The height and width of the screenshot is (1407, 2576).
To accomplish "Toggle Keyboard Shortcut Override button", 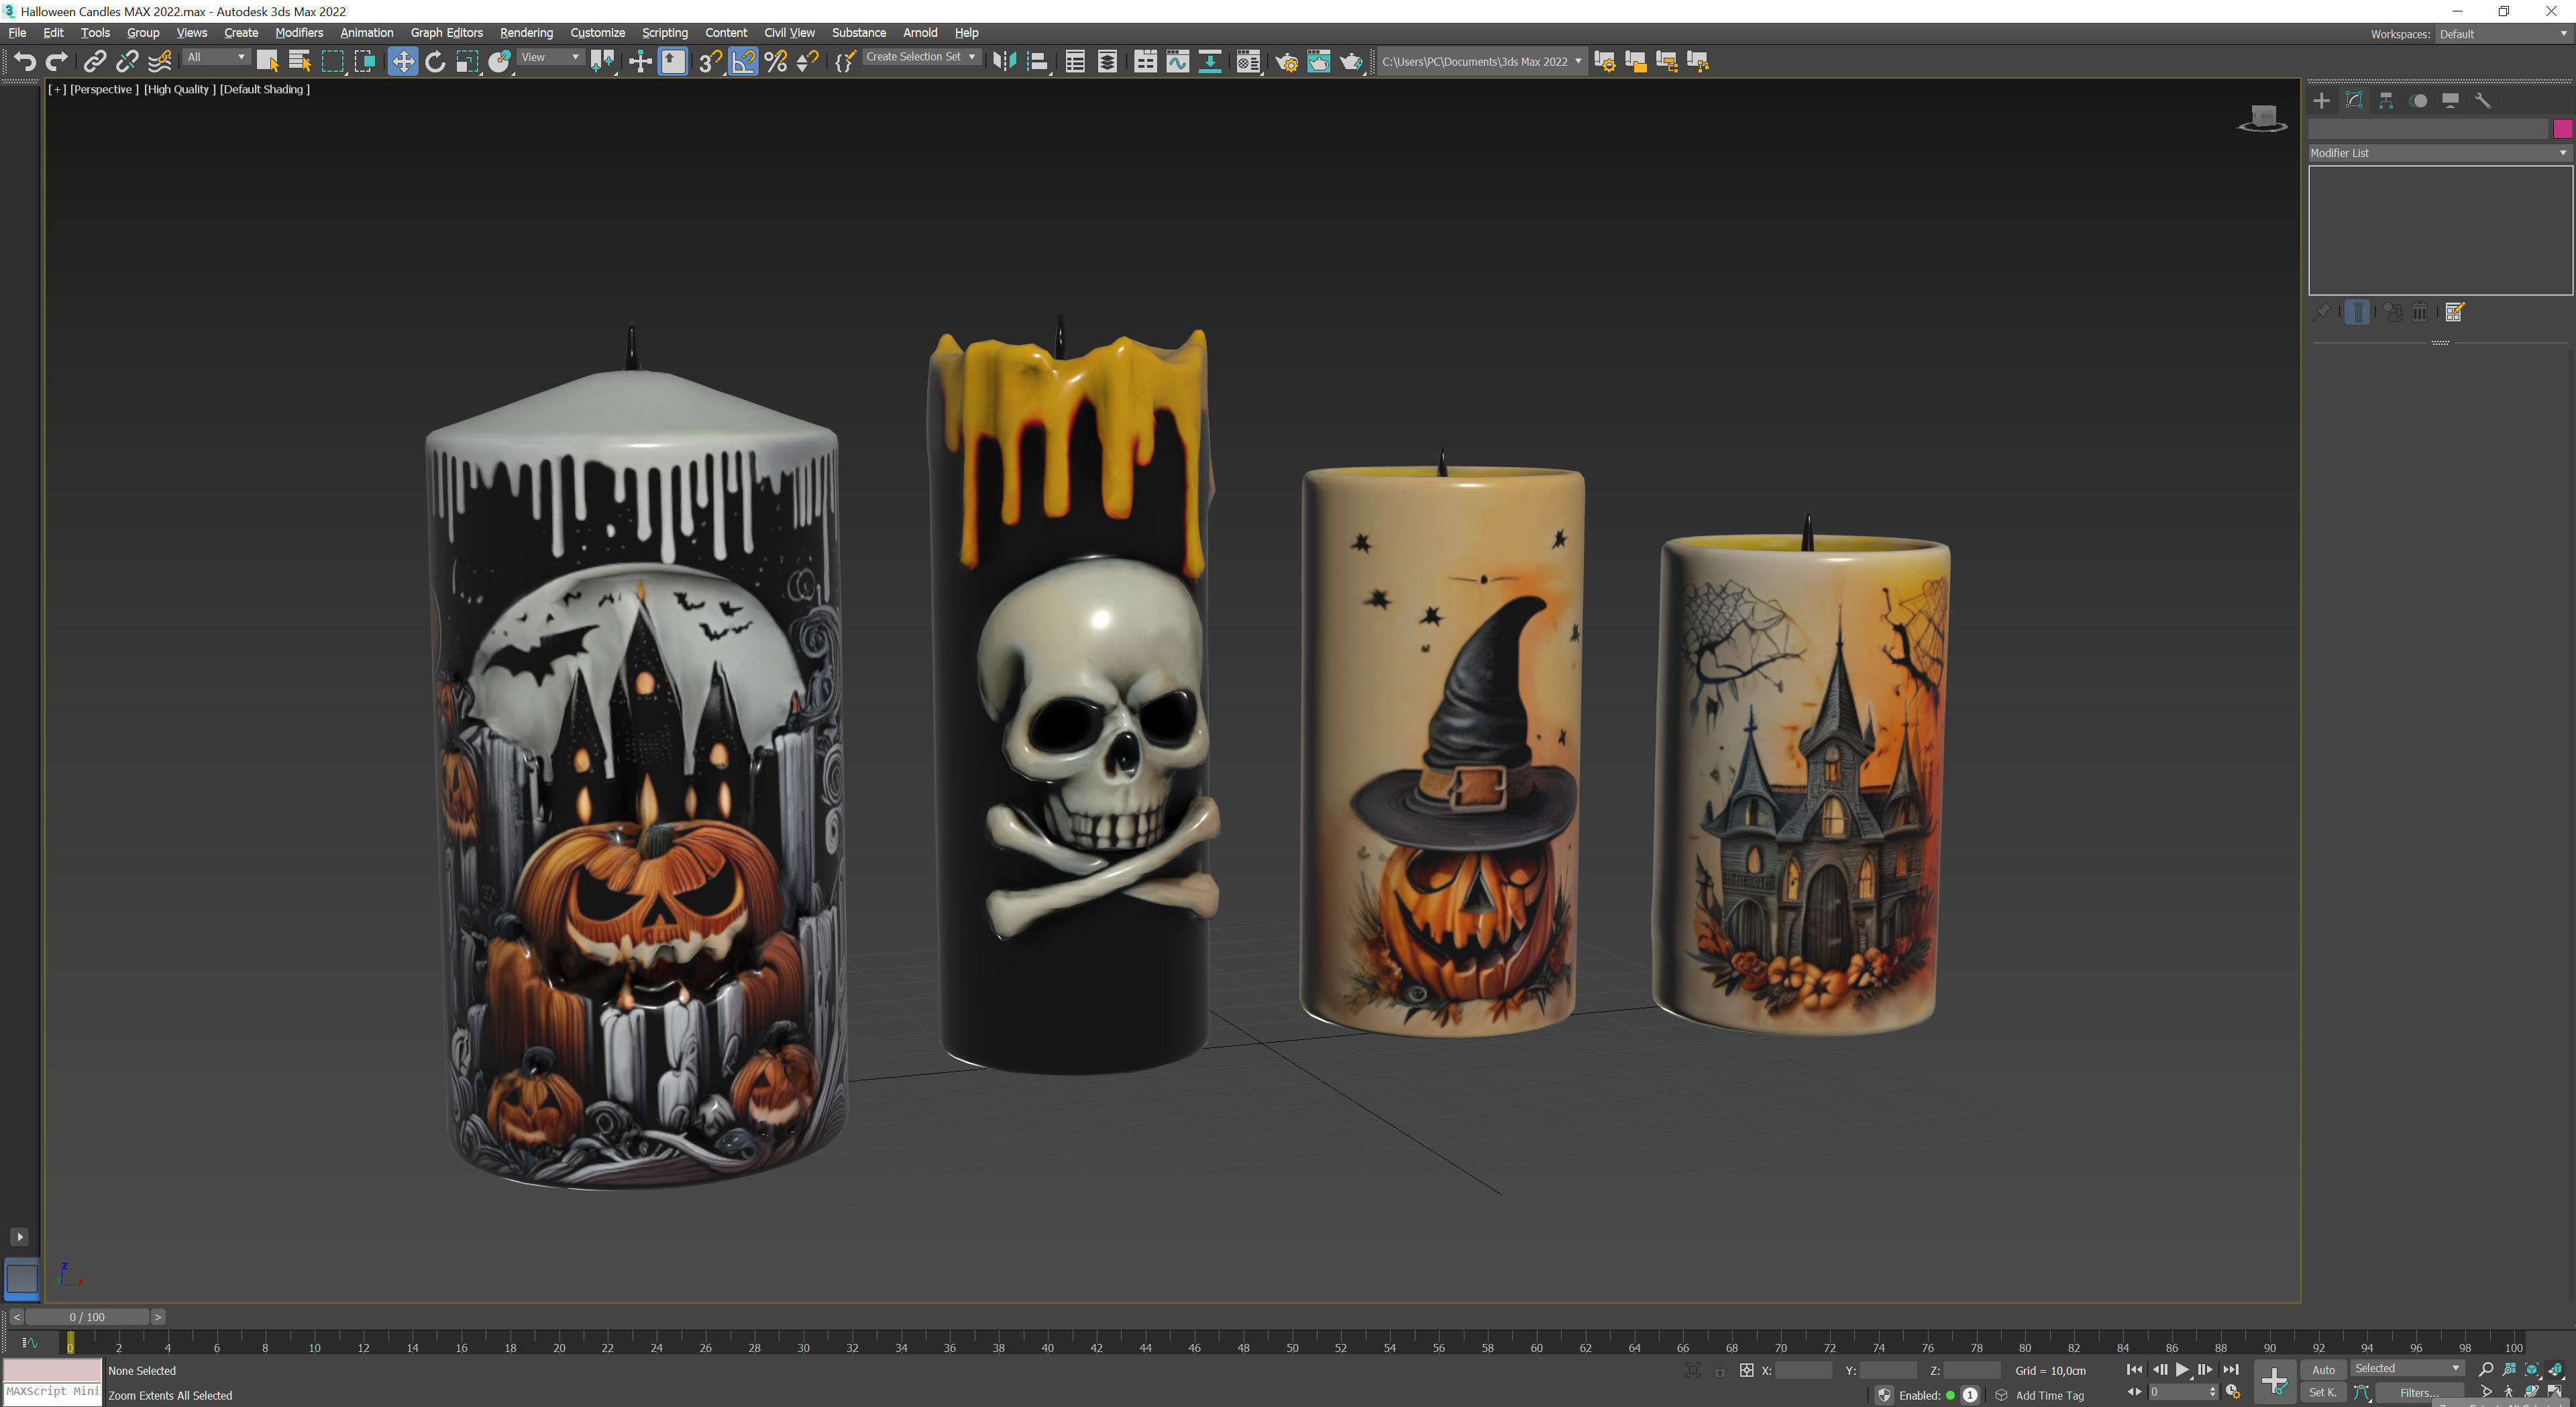I will point(673,62).
